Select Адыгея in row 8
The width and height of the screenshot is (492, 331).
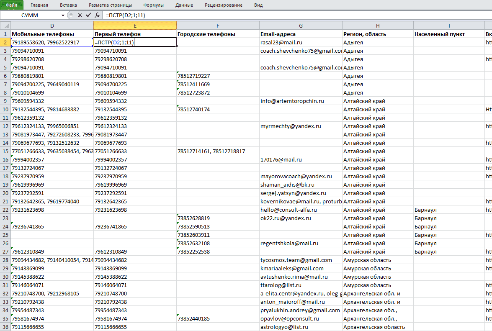coord(377,92)
